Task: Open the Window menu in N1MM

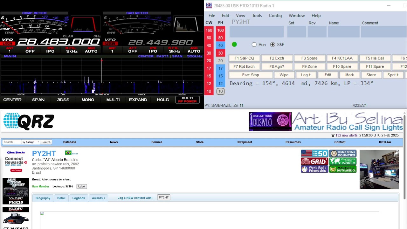Action: [x=297, y=16]
